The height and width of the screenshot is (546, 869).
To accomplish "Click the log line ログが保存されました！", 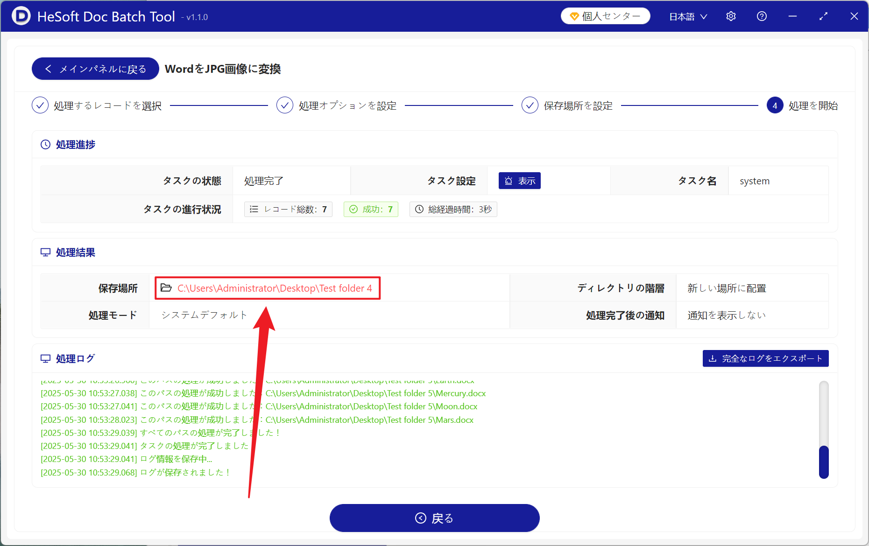I will [x=136, y=473].
